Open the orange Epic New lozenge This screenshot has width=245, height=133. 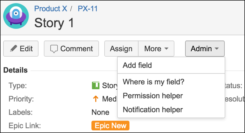click(110, 126)
